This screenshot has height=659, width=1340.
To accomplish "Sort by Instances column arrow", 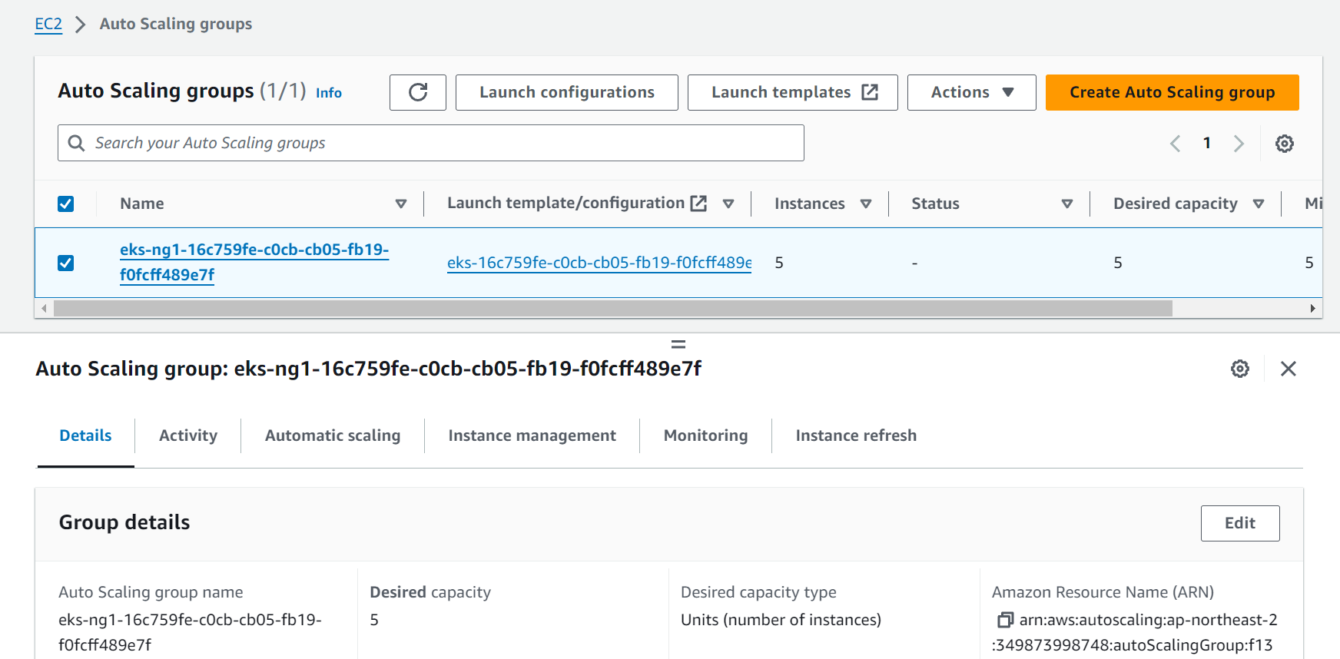I will click(866, 204).
